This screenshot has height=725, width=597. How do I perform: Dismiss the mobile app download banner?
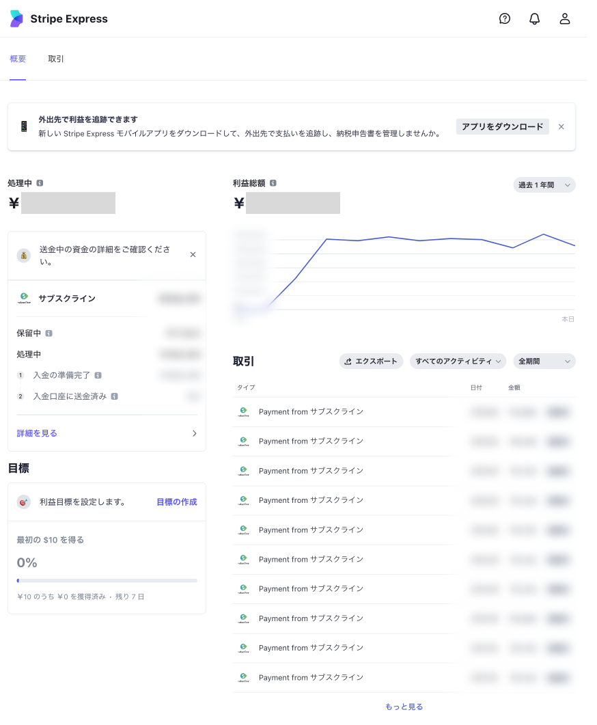coord(561,126)
